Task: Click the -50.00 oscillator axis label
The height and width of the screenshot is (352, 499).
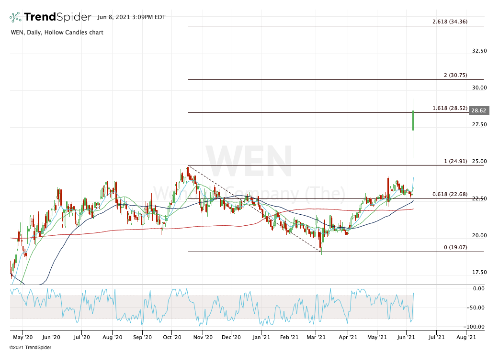Action: point(476,308)
